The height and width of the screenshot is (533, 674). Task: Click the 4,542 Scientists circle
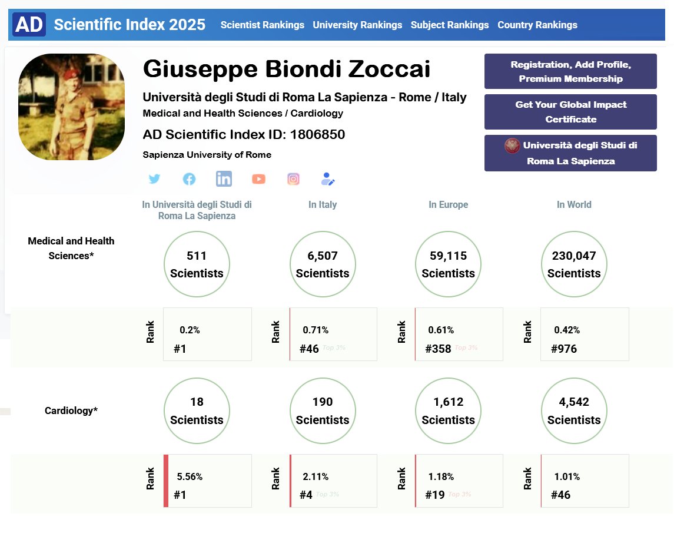point(574,411)
